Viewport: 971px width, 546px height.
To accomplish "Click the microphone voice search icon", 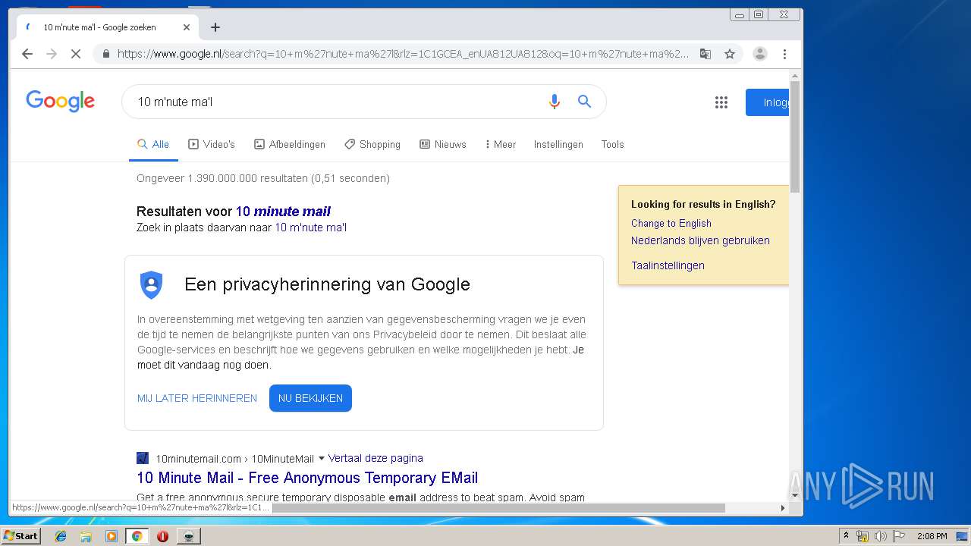I will pos(555,102).
